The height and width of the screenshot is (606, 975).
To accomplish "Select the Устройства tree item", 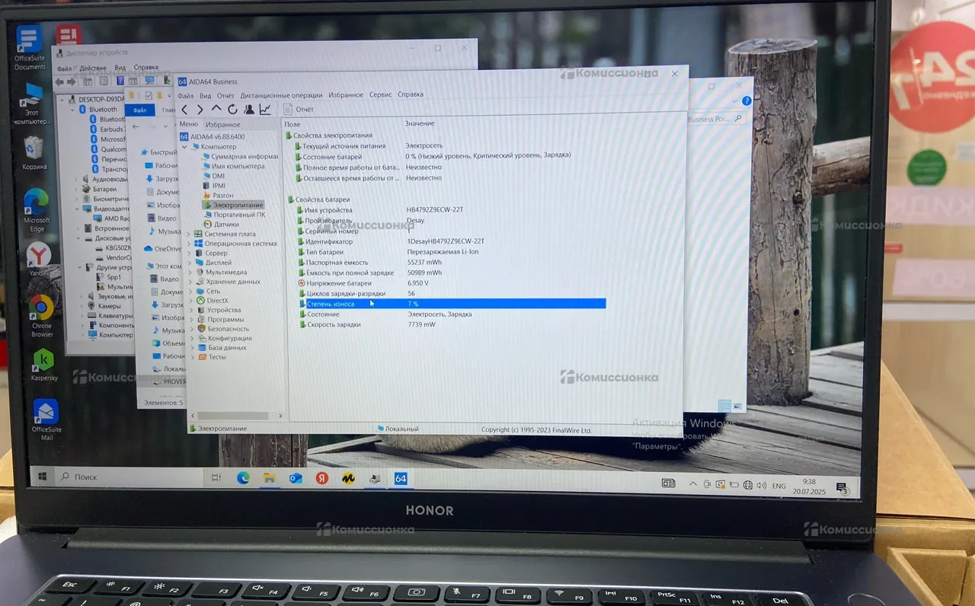I will coord(219,310).
